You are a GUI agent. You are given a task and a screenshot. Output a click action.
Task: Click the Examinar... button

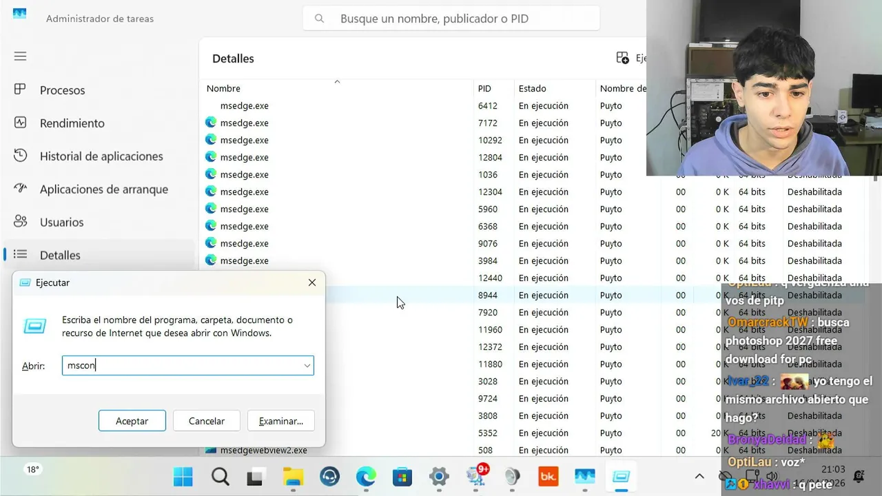pos(281,421)
